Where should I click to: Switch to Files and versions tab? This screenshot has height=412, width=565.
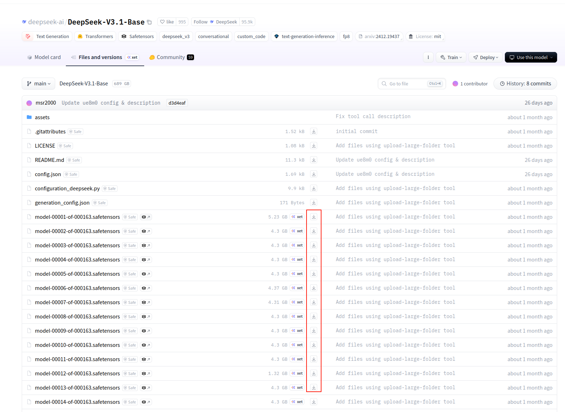coord(105,57)
